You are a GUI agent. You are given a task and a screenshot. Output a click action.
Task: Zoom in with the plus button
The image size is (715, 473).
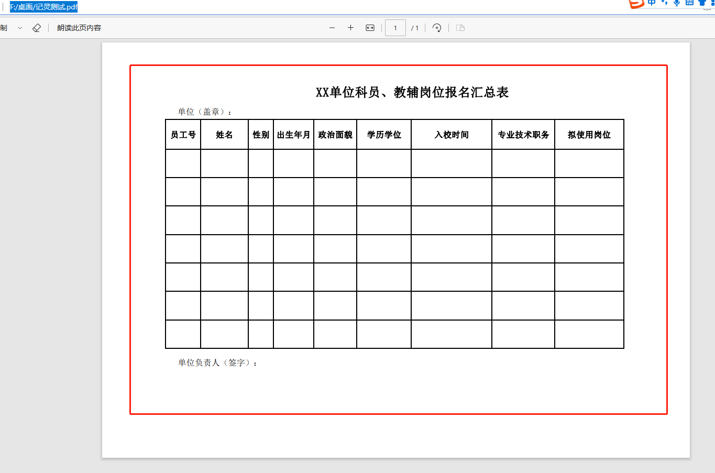[x=351, y=28]
